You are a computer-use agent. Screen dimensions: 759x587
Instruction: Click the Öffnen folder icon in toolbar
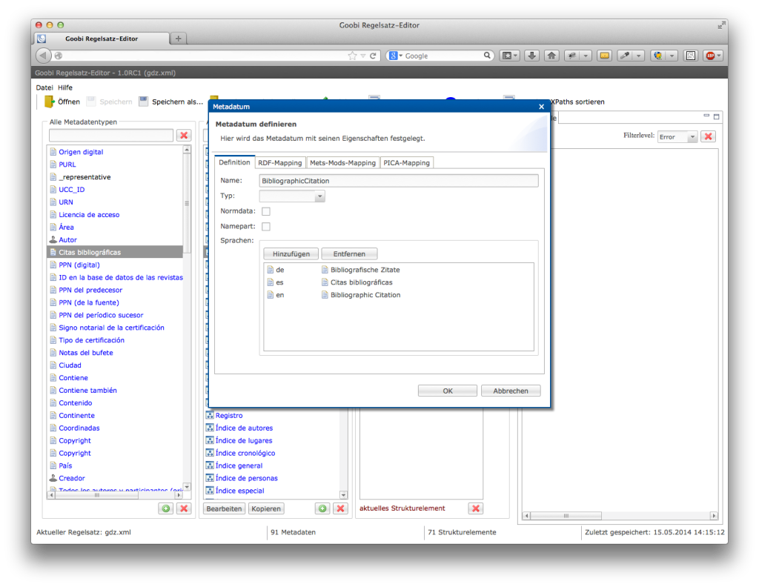coord(50,102)
